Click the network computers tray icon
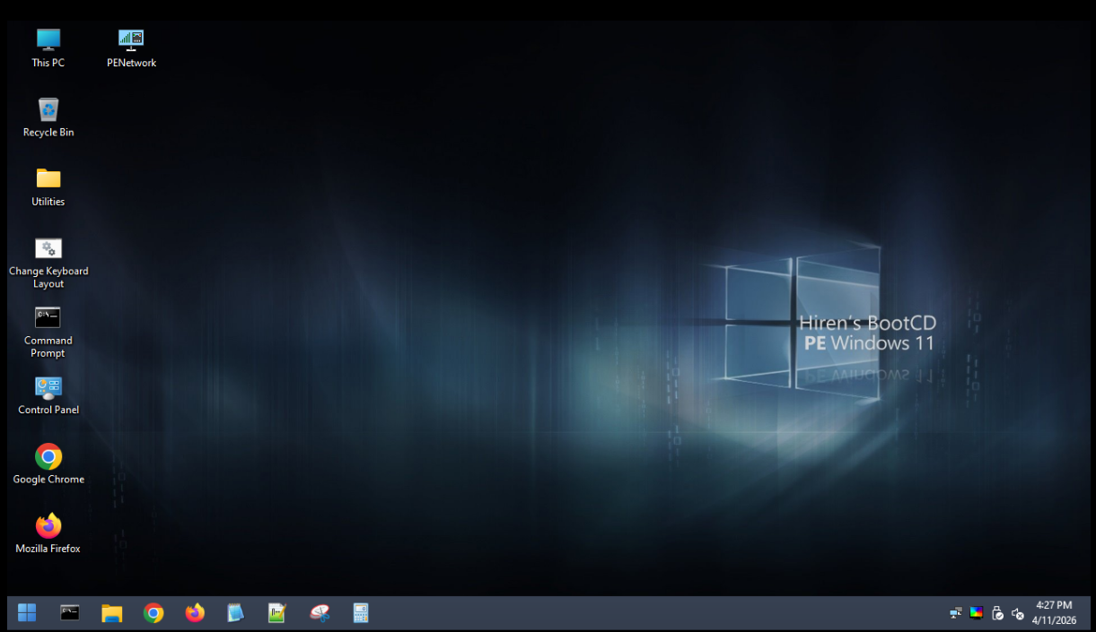Image resolution: width=1096 pixels, height=632 pixels. click(956, 613)
